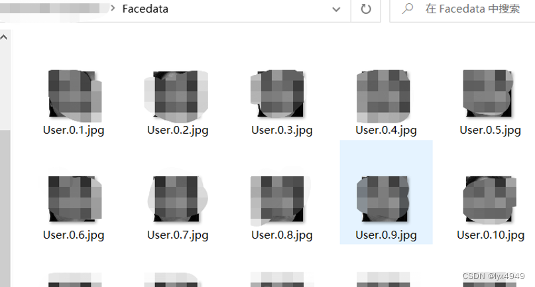
Task: Click the User.0.5.jpg filename label
Action: click(x=490, y=130)
